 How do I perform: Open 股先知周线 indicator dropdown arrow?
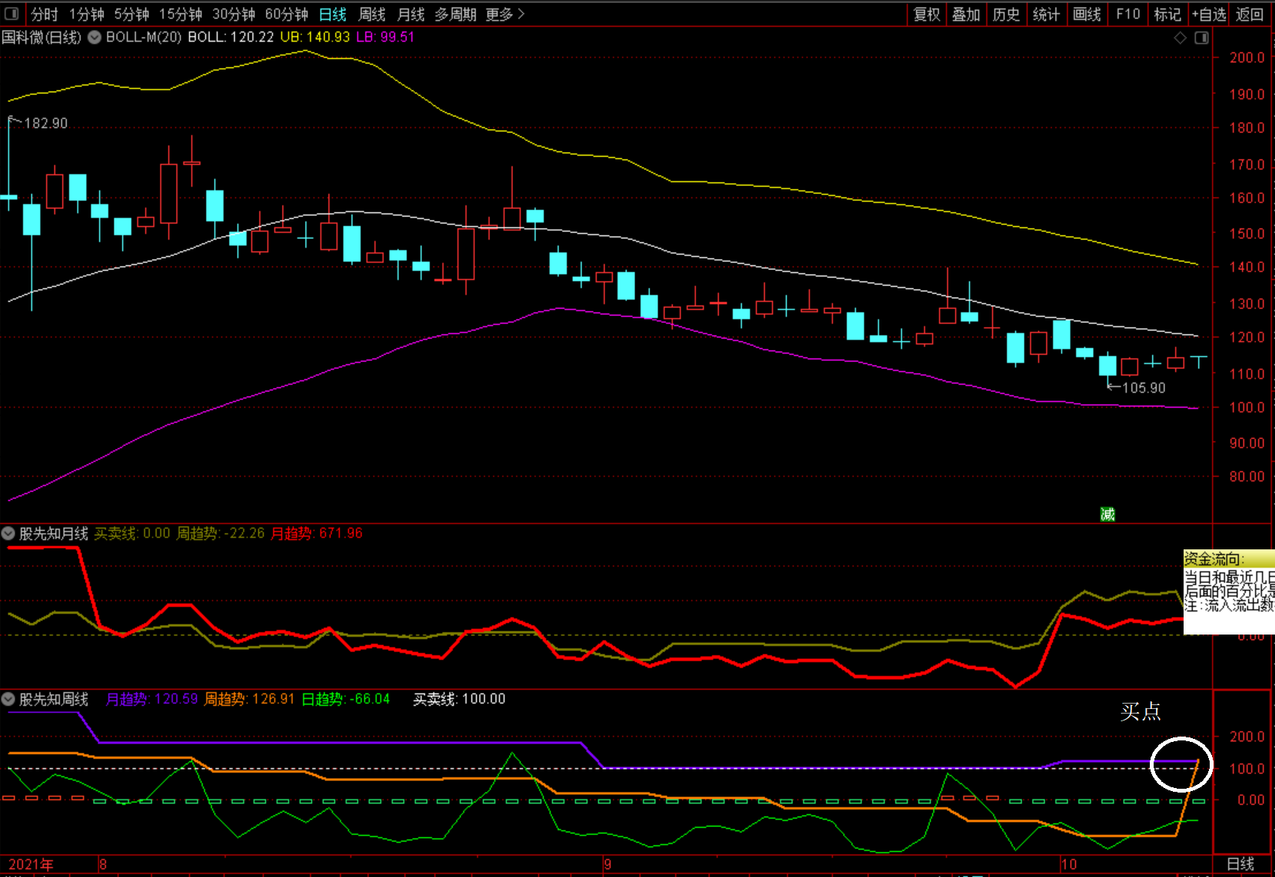pyautogui.click(x=8, y=699)
